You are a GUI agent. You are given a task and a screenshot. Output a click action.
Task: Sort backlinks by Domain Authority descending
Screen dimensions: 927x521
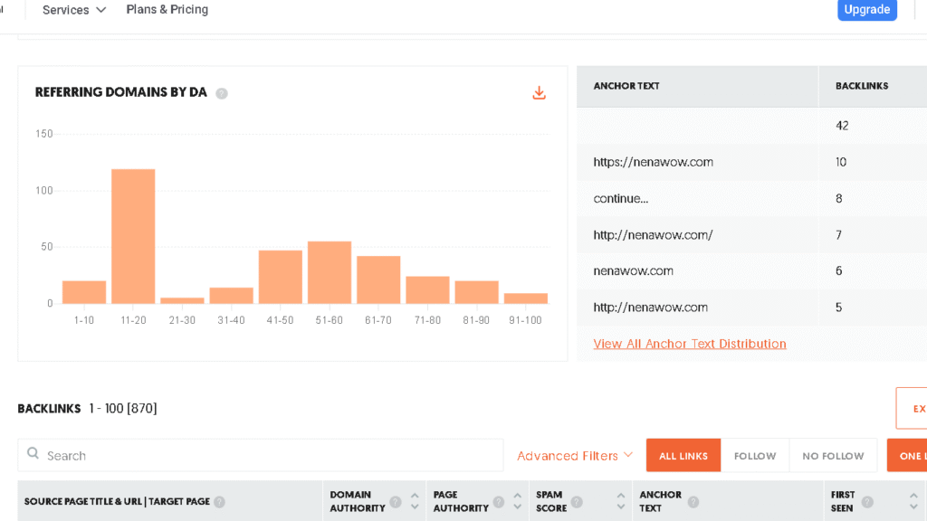(416, 505)
